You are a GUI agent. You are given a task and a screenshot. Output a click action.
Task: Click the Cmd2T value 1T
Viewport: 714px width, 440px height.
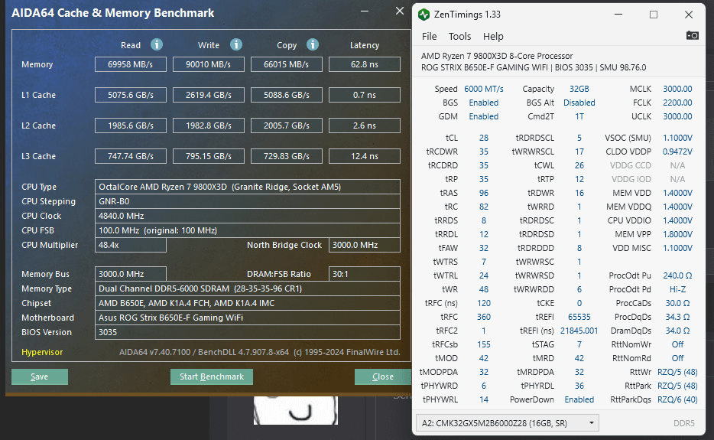579,116
